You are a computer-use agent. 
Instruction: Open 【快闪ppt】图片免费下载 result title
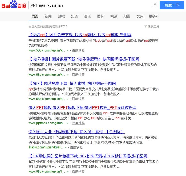point(80,35)
